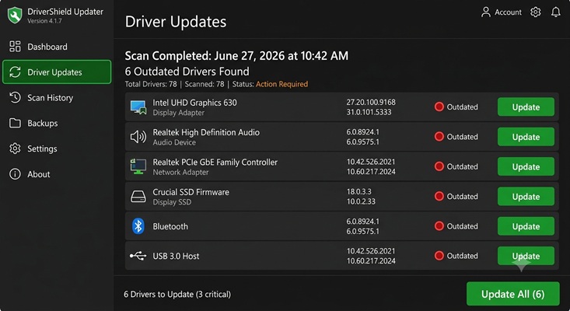
Task: Open the Dashboard section
Action: [x=57, y=47]
